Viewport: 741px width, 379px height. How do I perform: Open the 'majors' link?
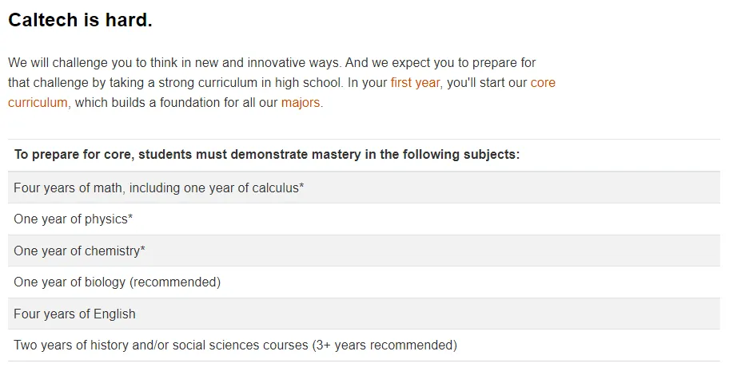pos(301,102)
